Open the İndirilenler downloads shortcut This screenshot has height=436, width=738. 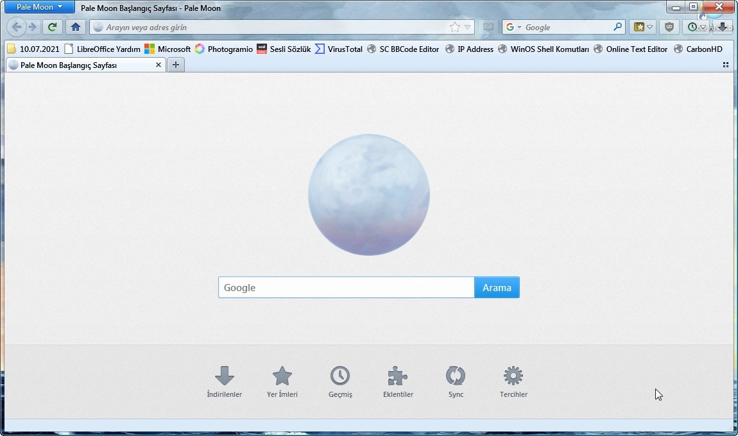point(224,382)
